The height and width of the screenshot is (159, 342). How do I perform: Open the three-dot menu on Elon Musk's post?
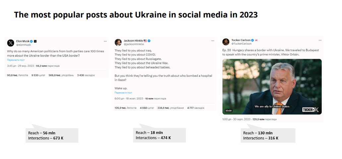pos(105,42)
